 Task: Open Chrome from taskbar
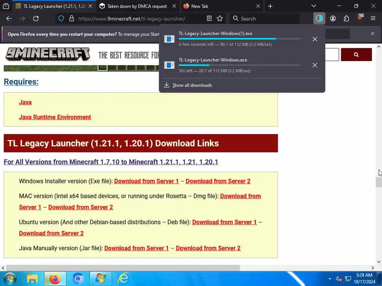(78, 279)
